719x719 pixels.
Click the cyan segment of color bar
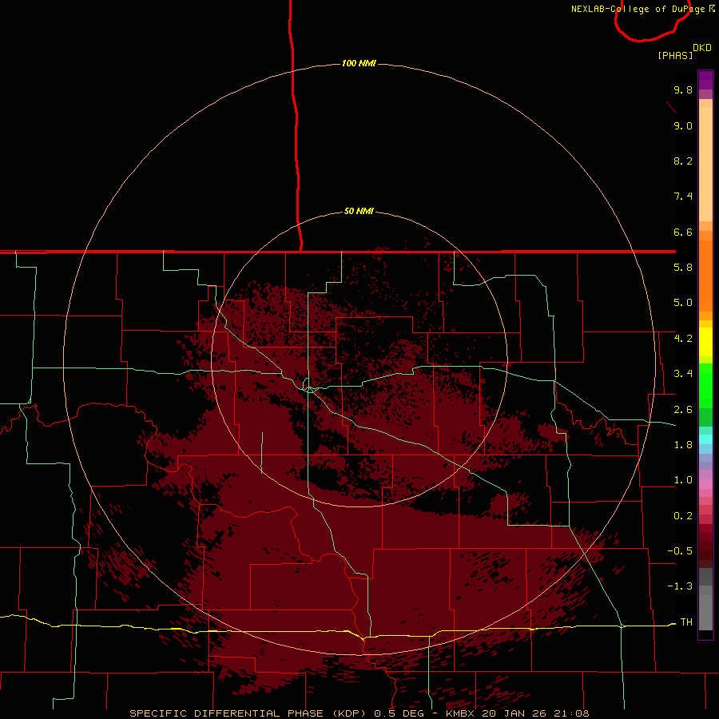tap(705, 439)
